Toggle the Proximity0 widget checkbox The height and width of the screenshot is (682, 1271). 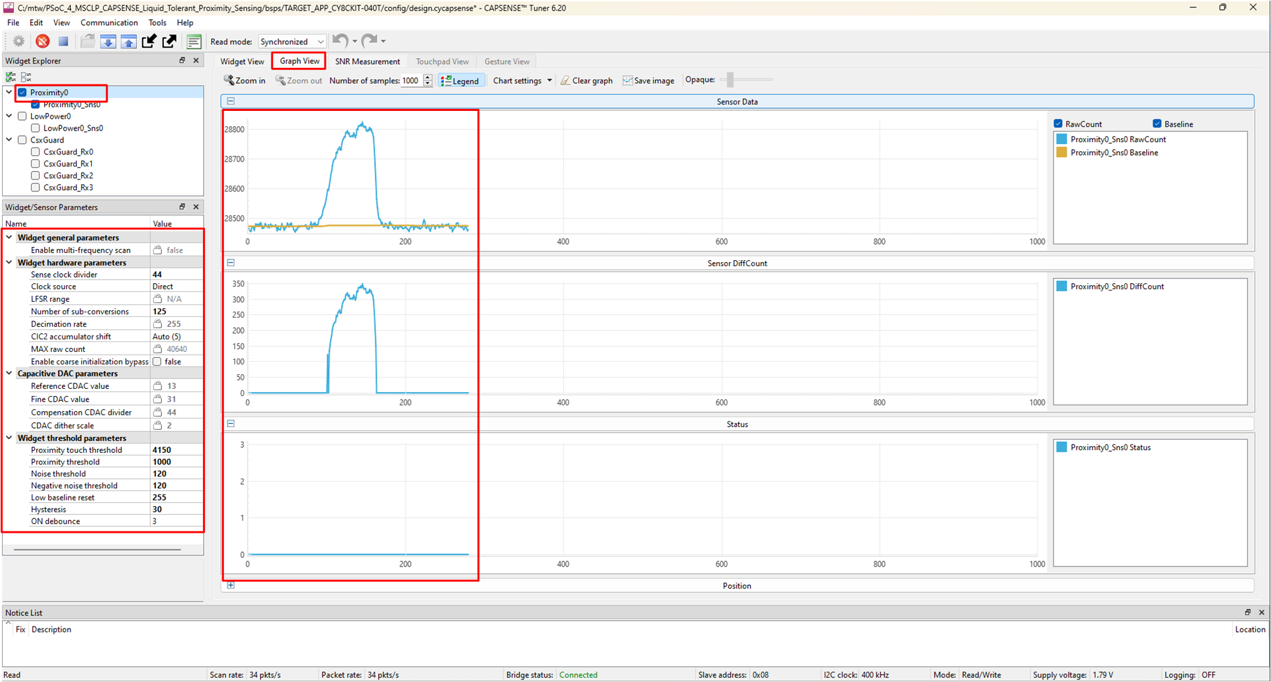coord(22,92)
